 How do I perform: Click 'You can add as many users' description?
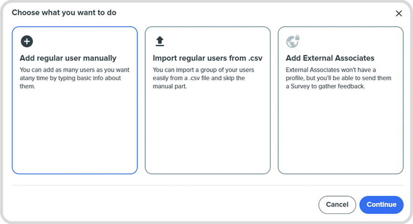[x=75, y=78]
